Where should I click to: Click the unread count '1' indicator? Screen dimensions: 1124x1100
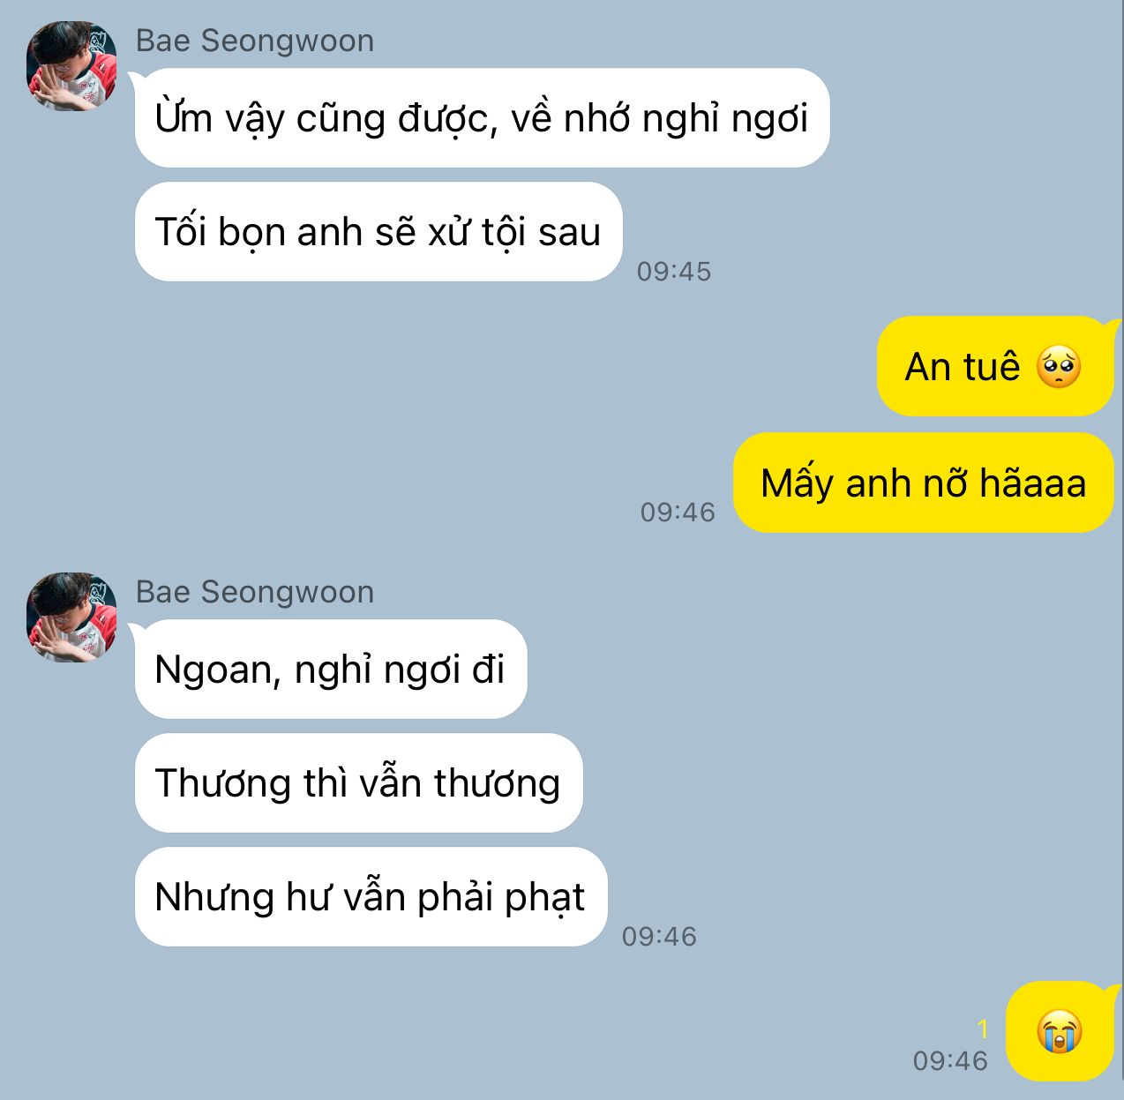983,1029
